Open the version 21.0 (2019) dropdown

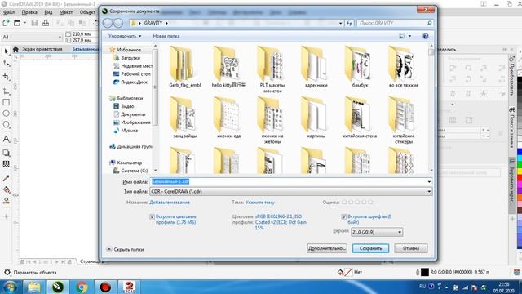point(377,232)
